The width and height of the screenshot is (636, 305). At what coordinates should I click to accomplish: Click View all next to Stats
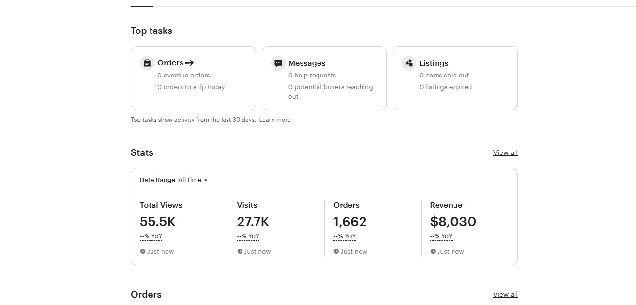505,152
